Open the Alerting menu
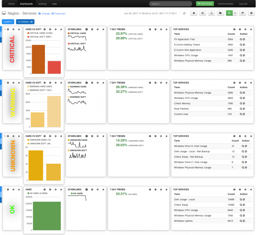This screenshot has width=257, height=235. point(43,3)
